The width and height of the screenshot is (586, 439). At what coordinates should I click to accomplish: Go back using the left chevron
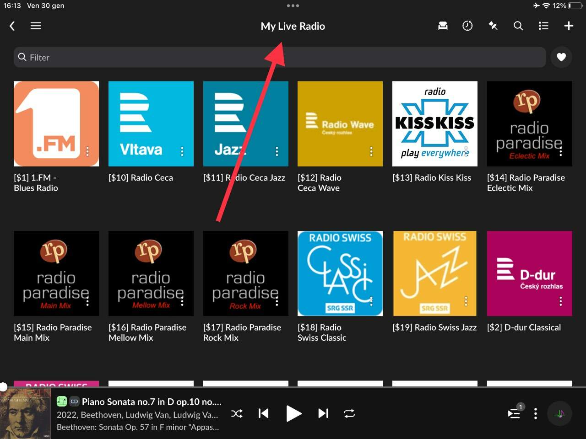(12, 26)
